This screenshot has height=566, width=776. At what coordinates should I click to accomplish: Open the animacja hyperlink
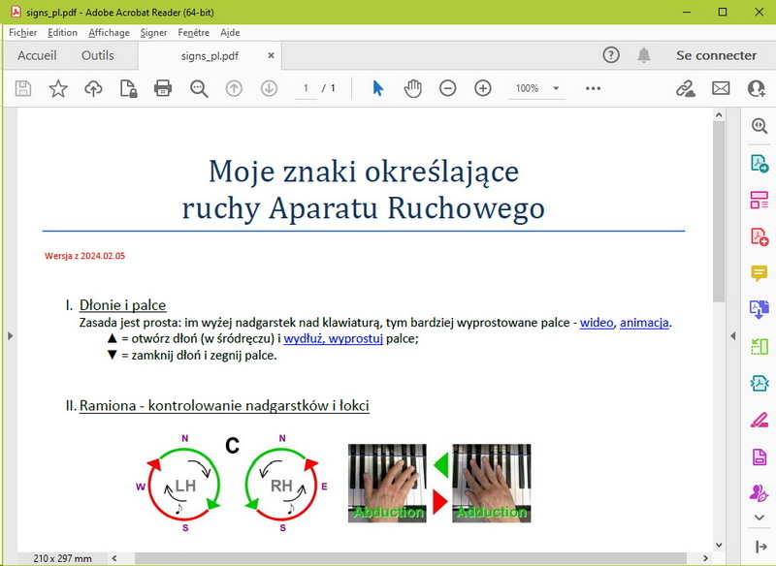point(645,323)
